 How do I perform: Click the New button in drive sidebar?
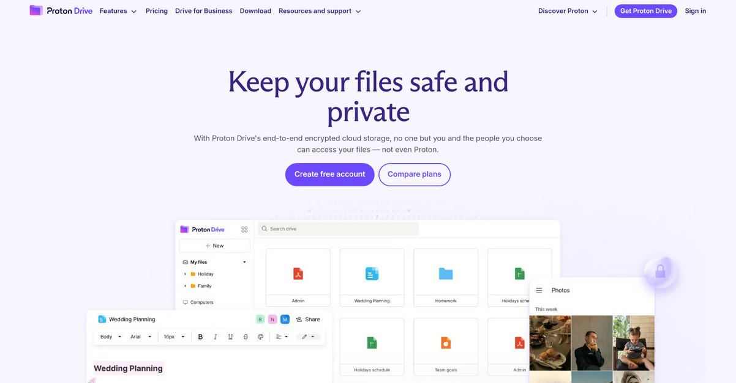pos(214,246)
